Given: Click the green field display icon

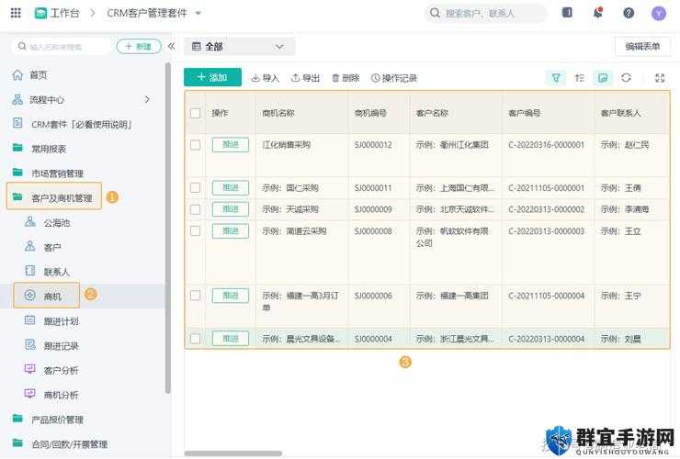Looking at the screenshot, I should (603, 78).
